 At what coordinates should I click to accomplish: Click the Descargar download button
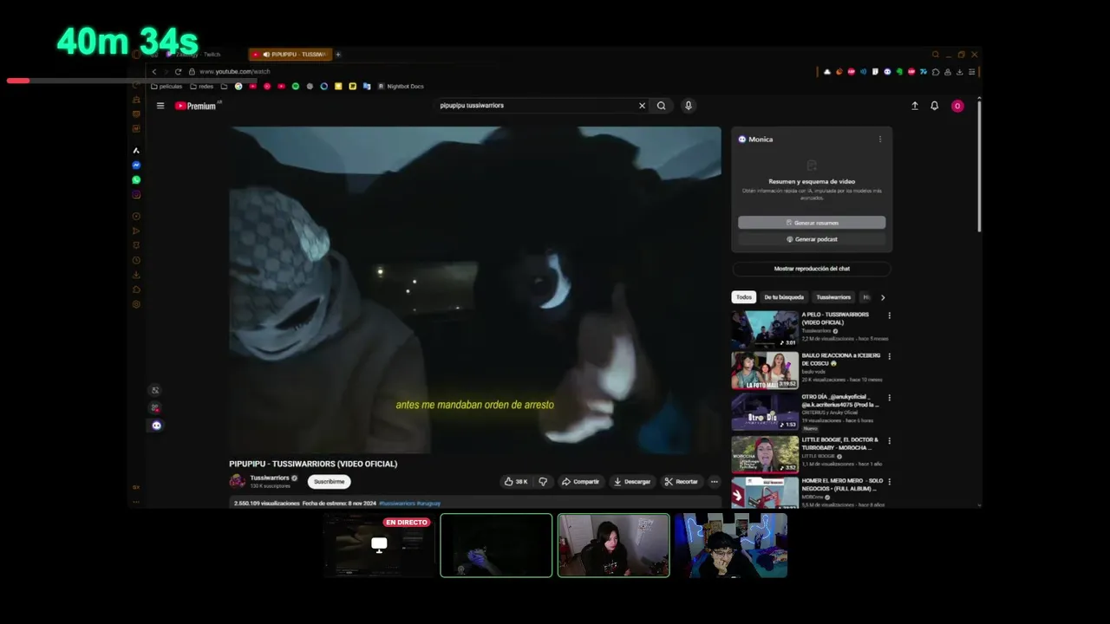(632, 482)
